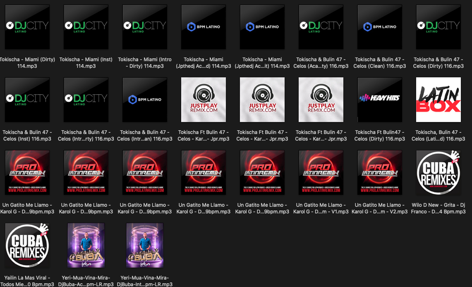Select the Un Gatito Me Llamo V2 icon
The height and width of the screenshot is (287, 472).
[x=380, y=172]
